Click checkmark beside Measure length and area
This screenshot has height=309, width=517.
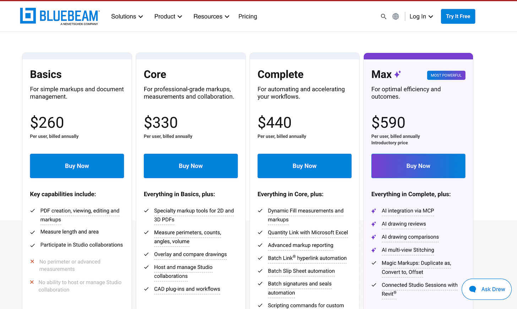tap(33, 232)
